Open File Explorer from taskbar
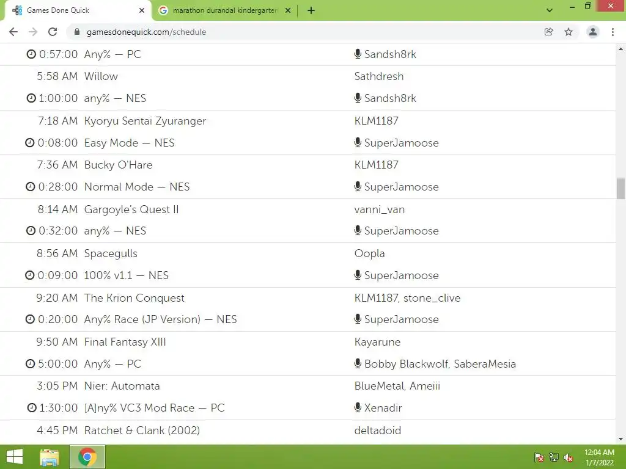 point(50,457)
